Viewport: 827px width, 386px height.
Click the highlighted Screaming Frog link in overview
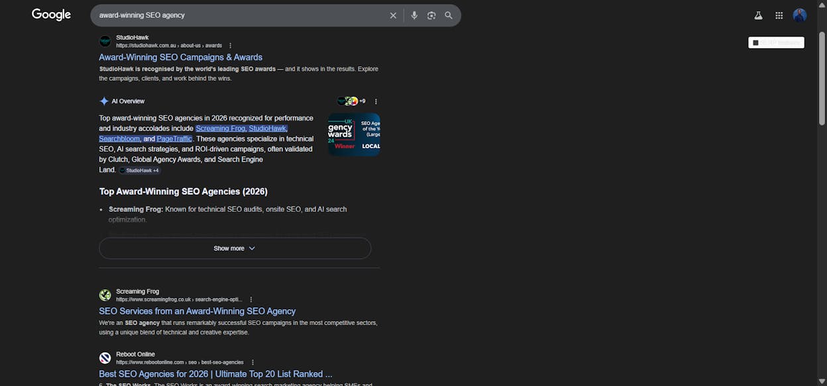[221, 128]
